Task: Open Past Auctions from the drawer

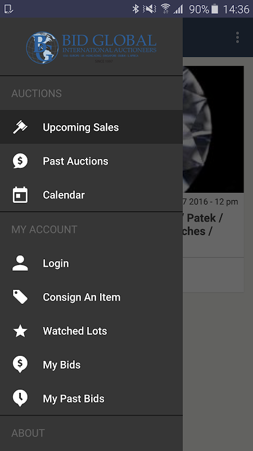Action: (x=91, y=161)
